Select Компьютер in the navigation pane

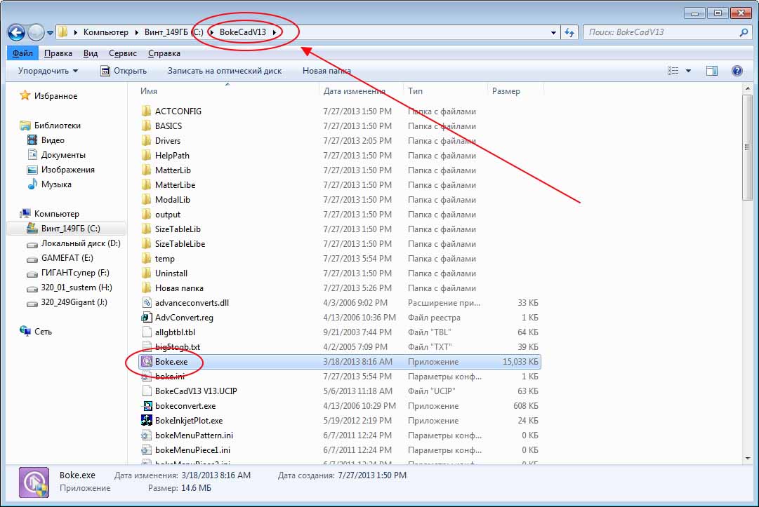pyautogui.click(x=56, y=214)
